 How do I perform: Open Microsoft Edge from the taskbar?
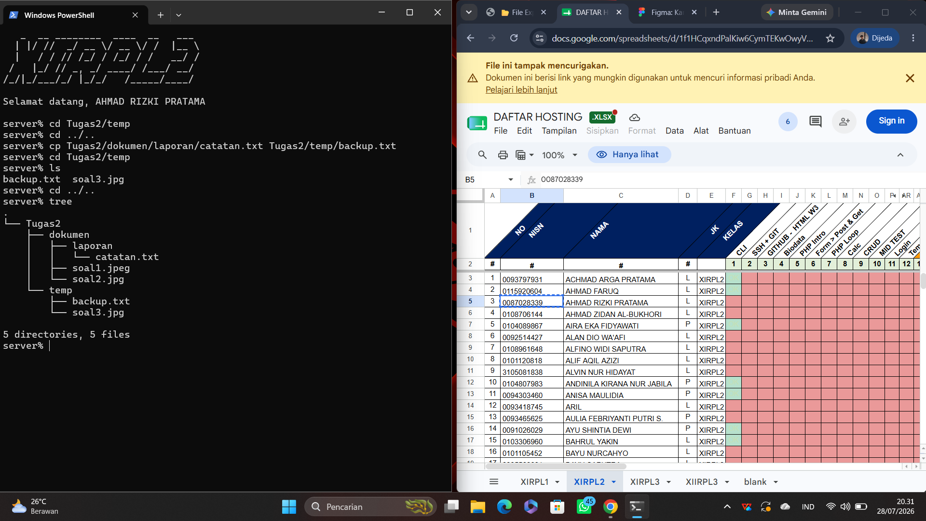point(504,507)
